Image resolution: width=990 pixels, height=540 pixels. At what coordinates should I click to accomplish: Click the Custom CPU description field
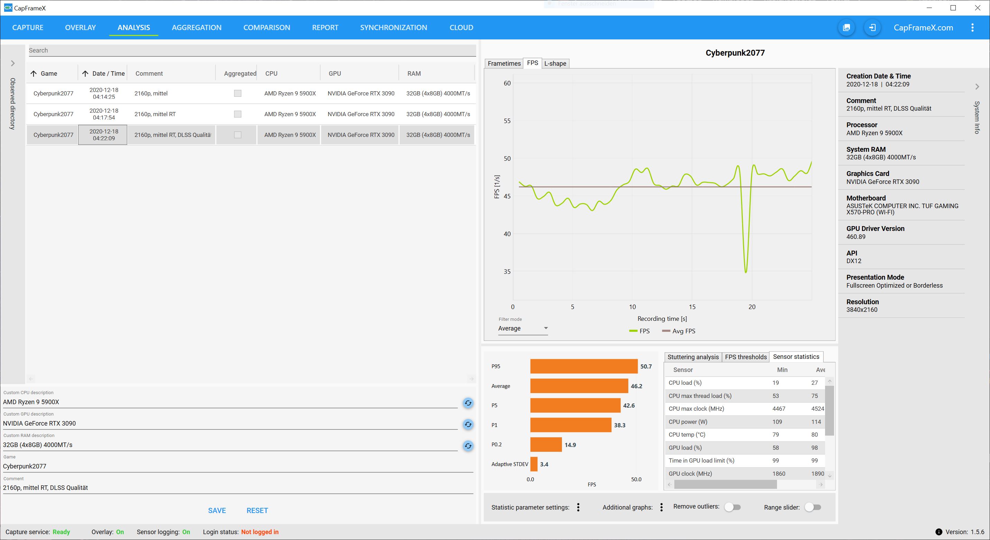coord(230,402)
